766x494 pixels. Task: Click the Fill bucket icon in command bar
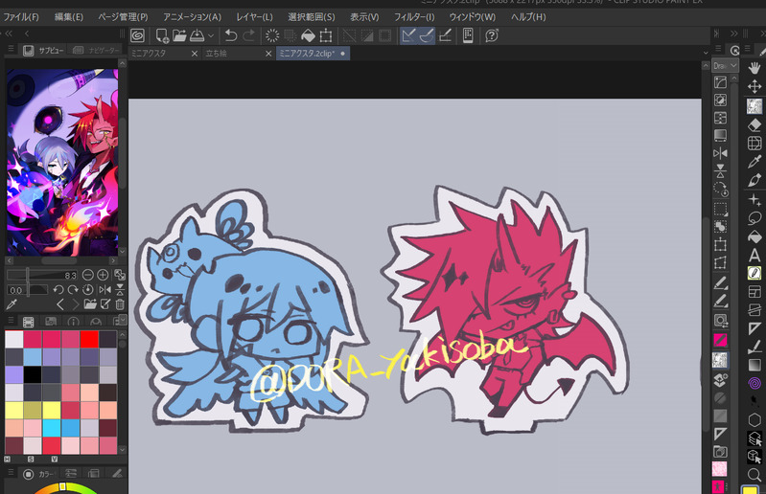click(308, 35)
